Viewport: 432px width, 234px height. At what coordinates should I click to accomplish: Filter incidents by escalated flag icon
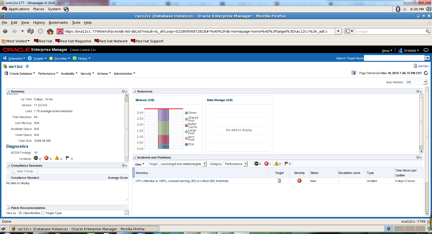[286, 164]
